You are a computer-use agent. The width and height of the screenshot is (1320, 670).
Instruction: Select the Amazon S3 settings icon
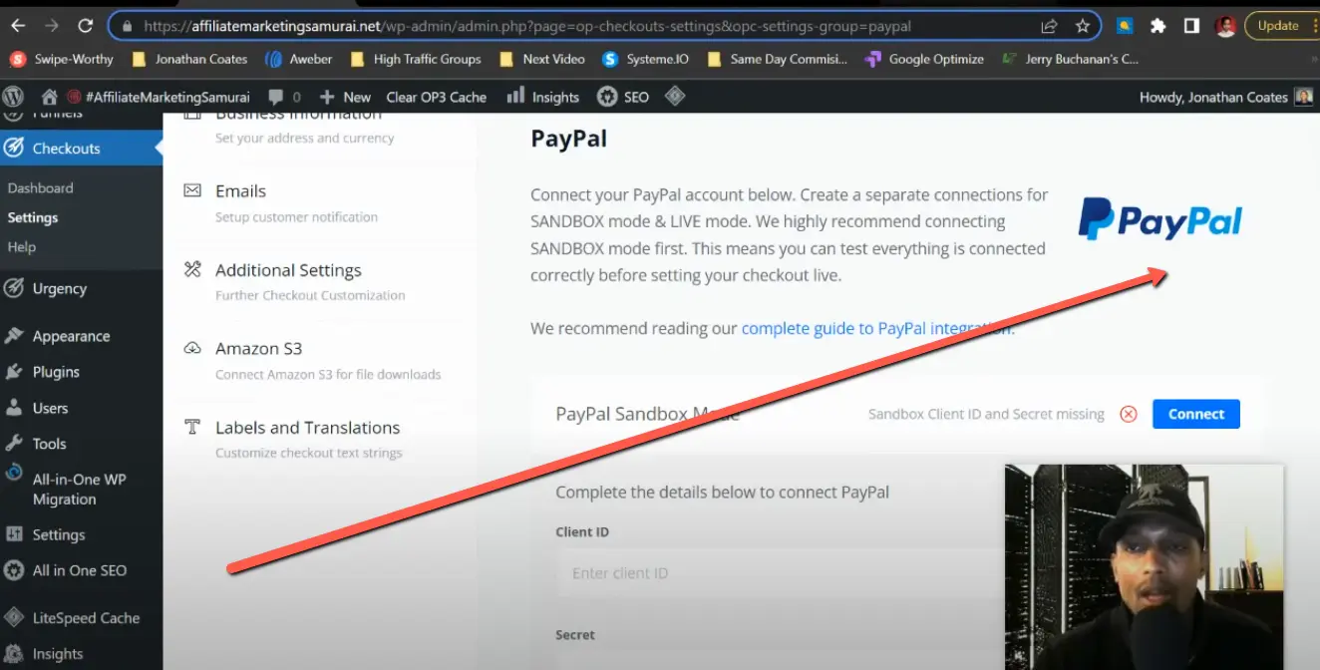click(193, 348)
